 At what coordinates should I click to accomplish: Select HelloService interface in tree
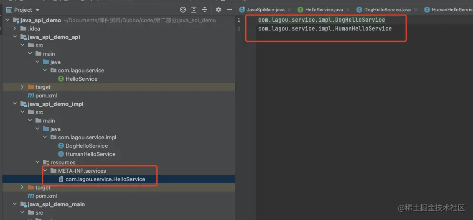81,79
